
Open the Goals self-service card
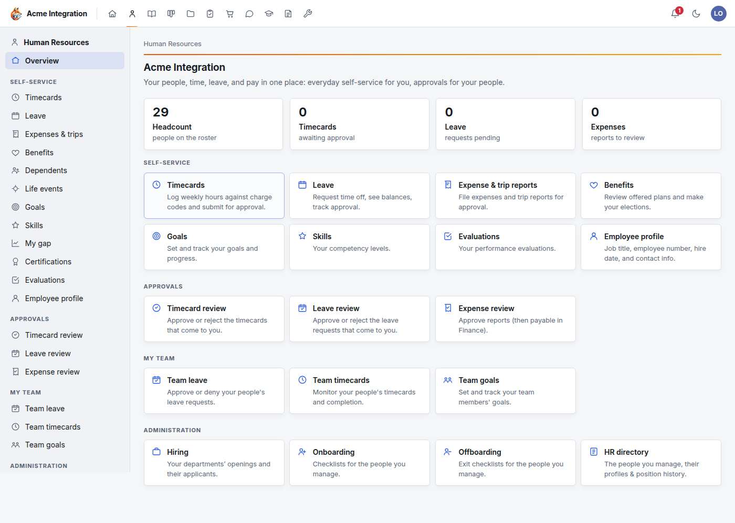pos(214,247)
